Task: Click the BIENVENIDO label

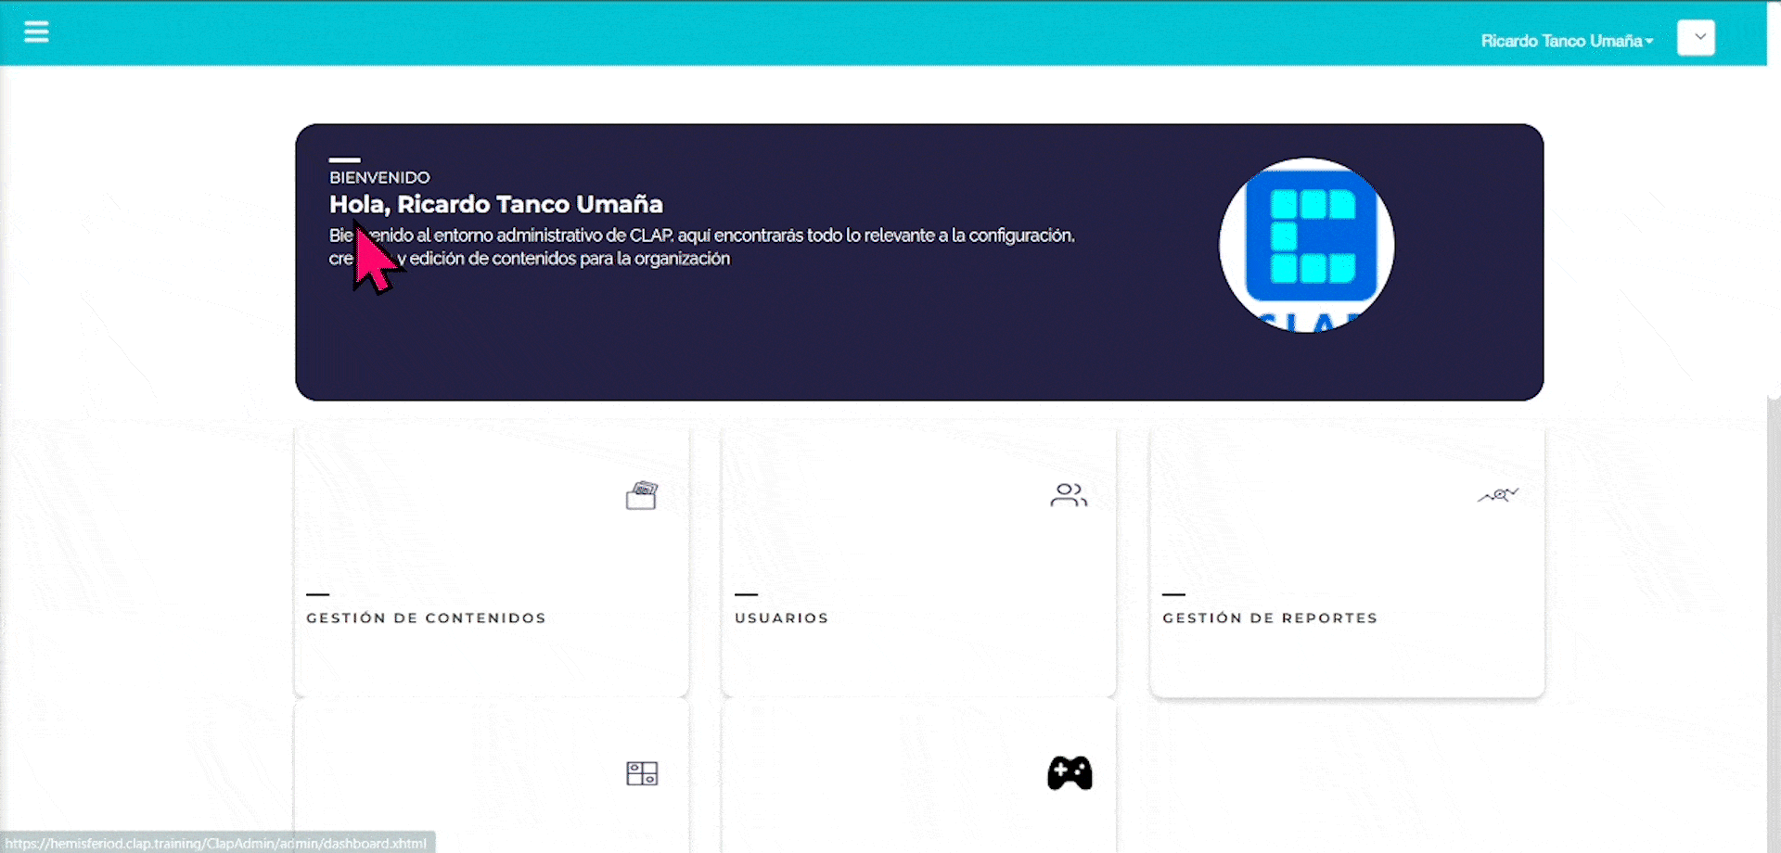Action: pyautogui.click(x=379, y=177)
